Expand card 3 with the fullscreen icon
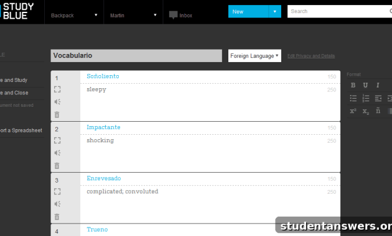The image size is (392, 236). pyautogui.click(x=57, y=191)
